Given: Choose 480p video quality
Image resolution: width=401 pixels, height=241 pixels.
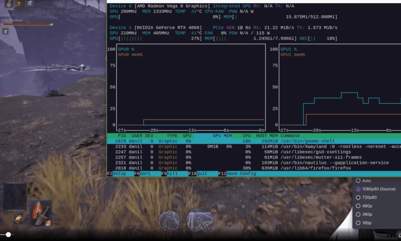Looking at the screenshot, I should [364, 206].
